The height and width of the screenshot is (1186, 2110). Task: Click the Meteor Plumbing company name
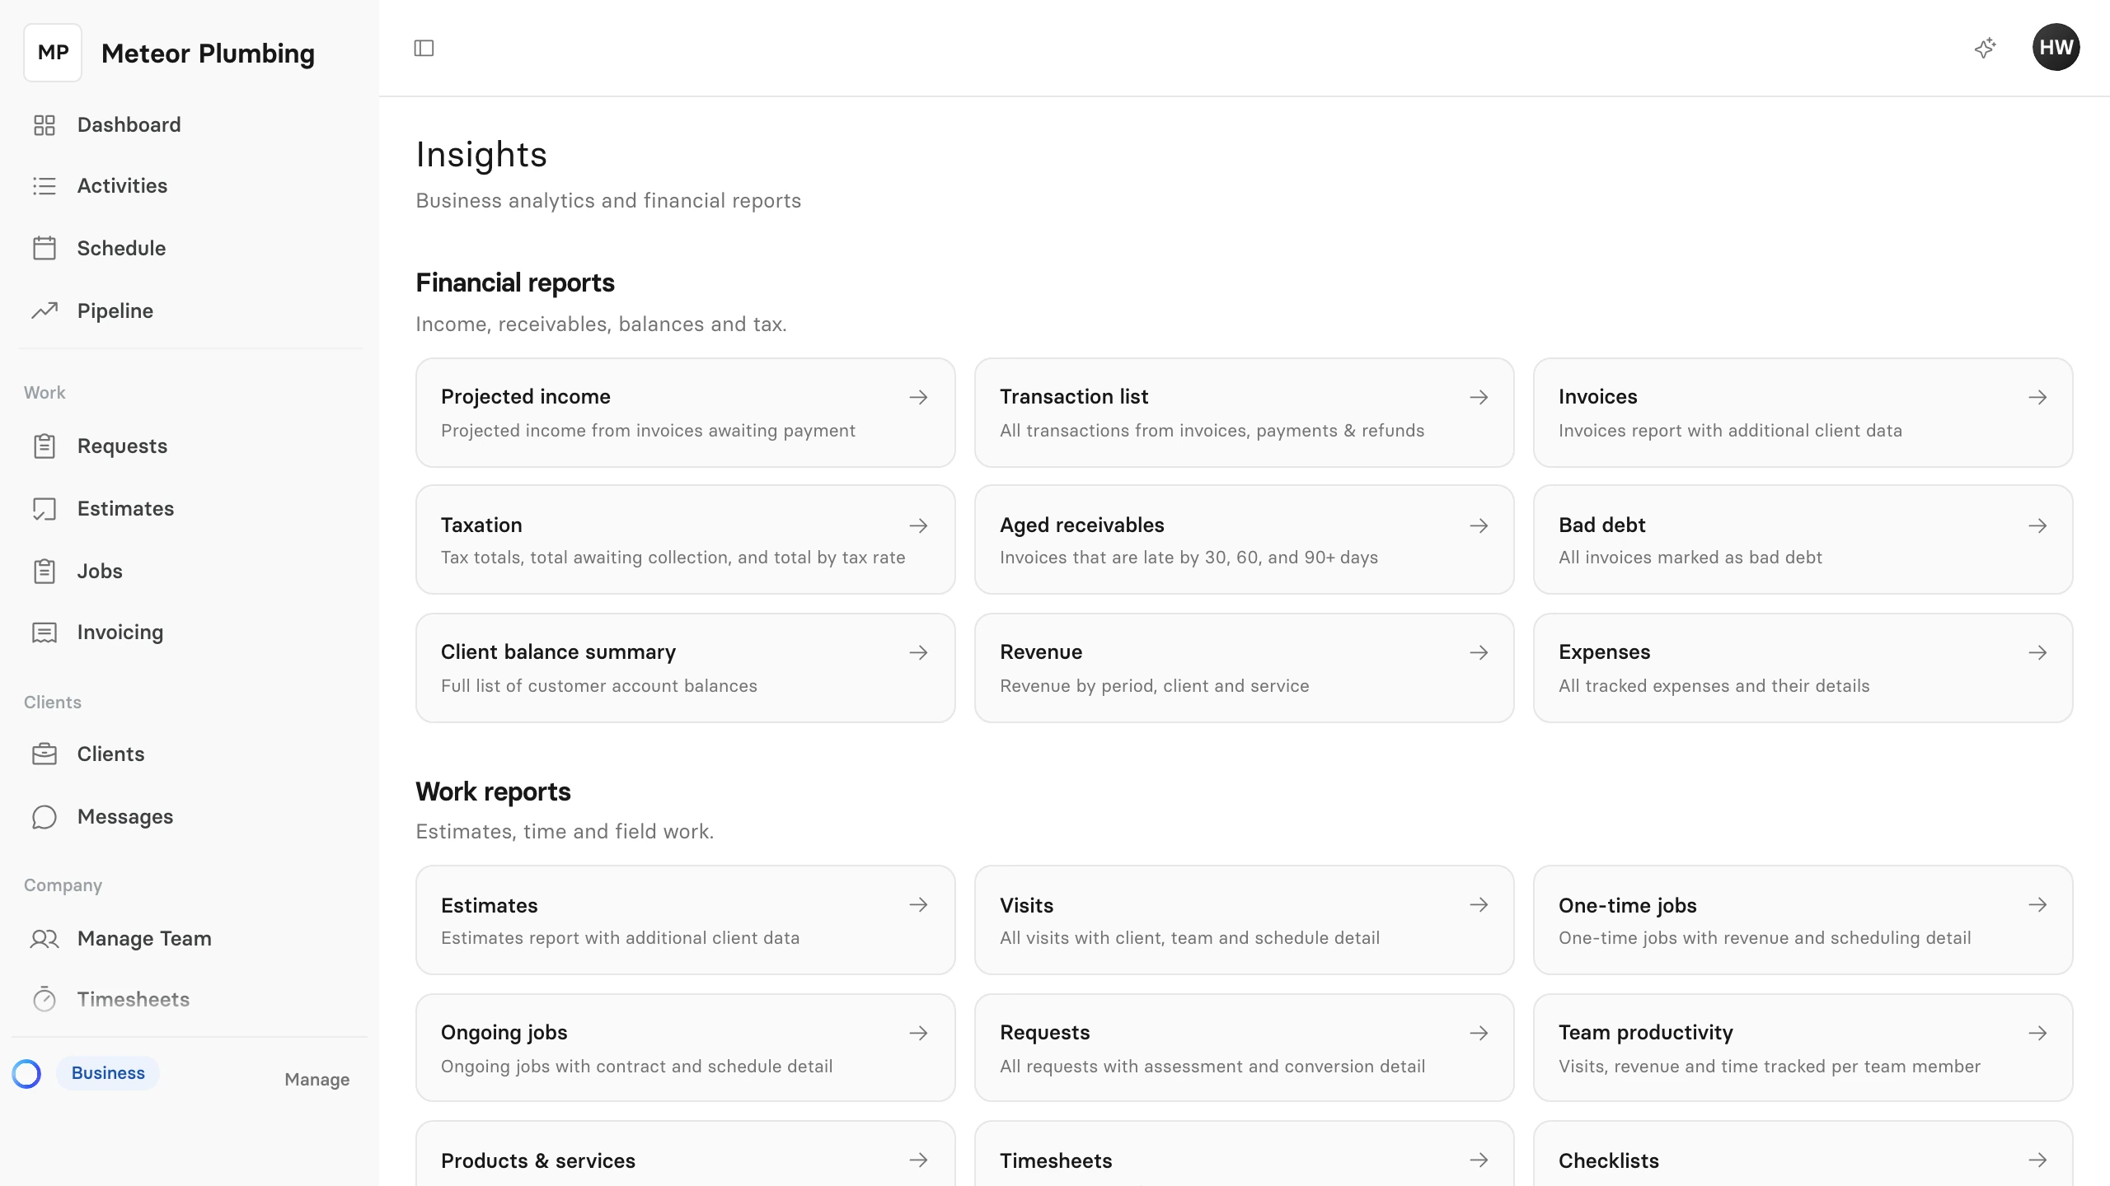pyautogui.click(x=208, y=54)
